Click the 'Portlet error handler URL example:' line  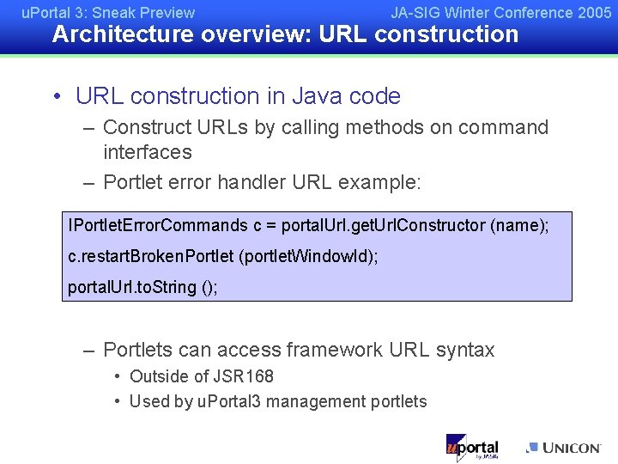262,182
